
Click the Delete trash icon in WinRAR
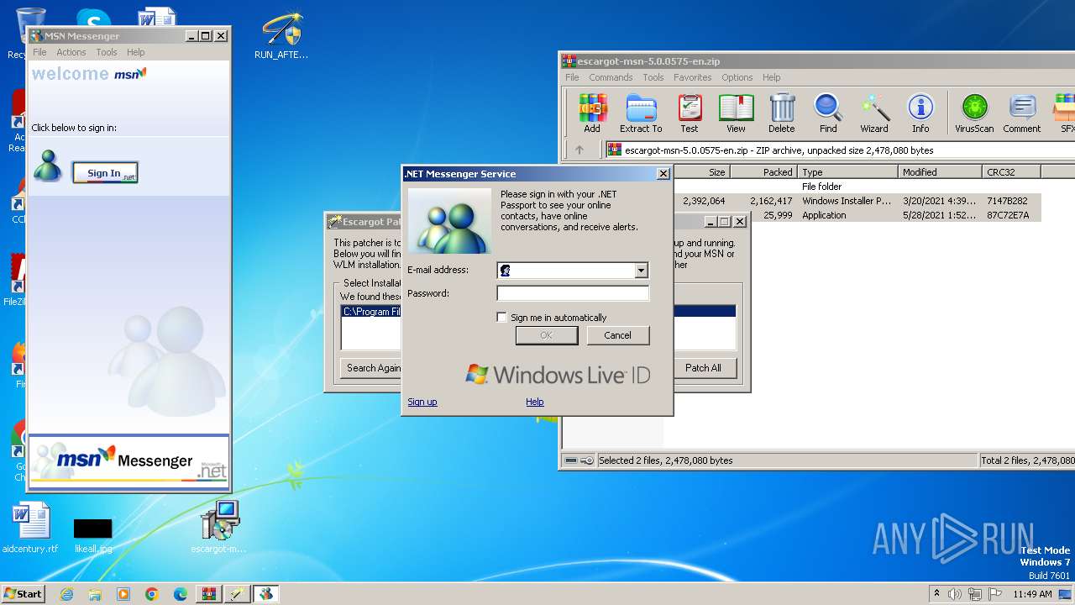[x=781, y=113]
